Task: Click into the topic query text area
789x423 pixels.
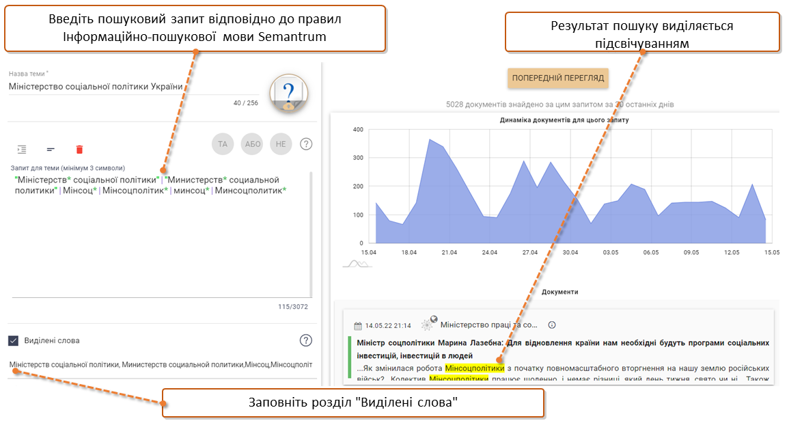Action: point(161,234)
